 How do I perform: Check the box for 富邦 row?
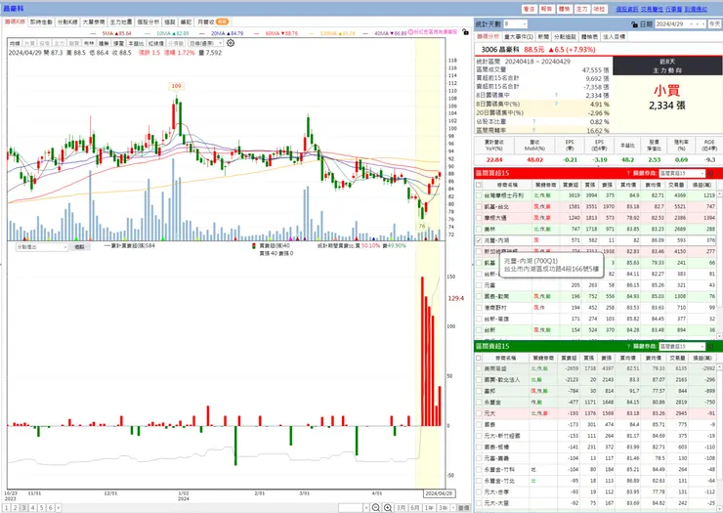pos(479,391)
